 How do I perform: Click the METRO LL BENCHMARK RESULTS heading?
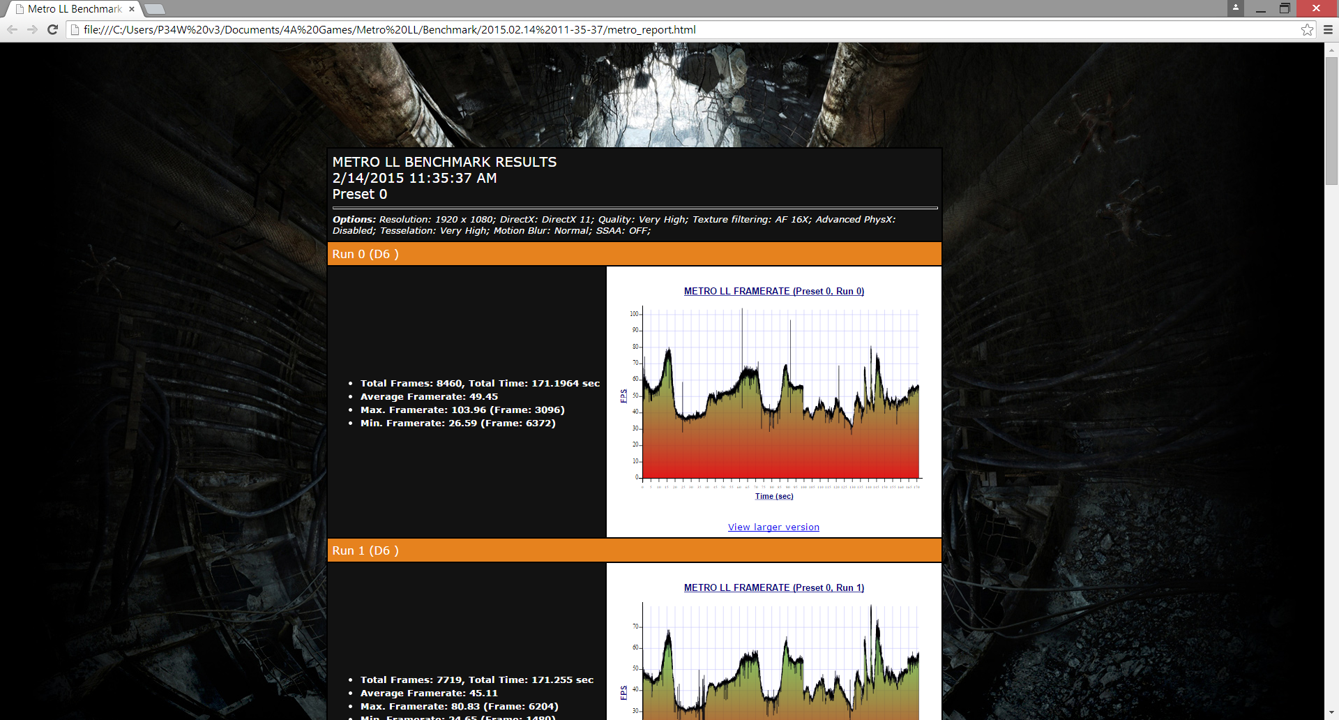[444, 162]
